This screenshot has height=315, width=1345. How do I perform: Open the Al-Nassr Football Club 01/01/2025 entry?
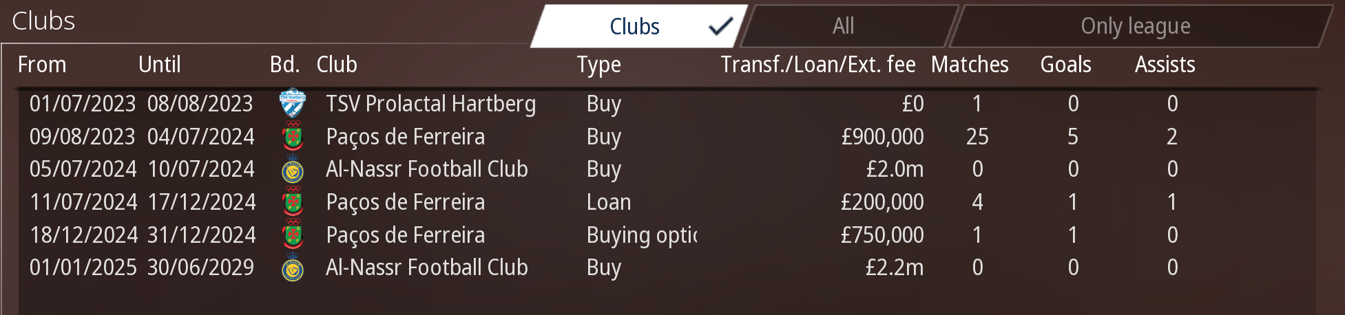[x=426, y=268]
